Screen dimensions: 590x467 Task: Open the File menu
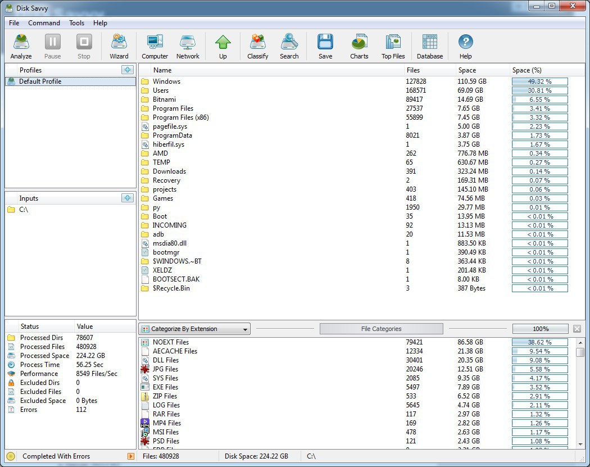(x=14, y=23)
